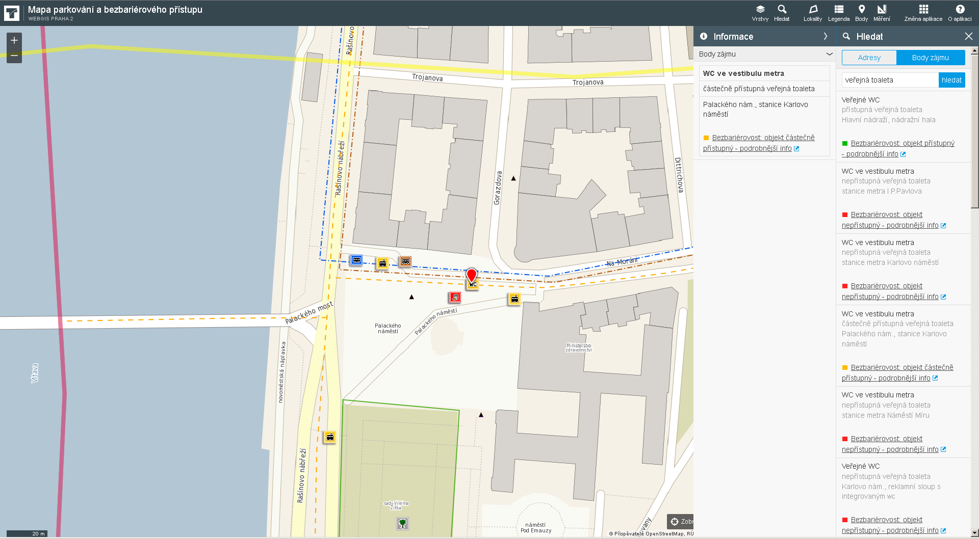Open accessibility link for Náměstí Míru WC
979x539 pixels.
(890, 444)
